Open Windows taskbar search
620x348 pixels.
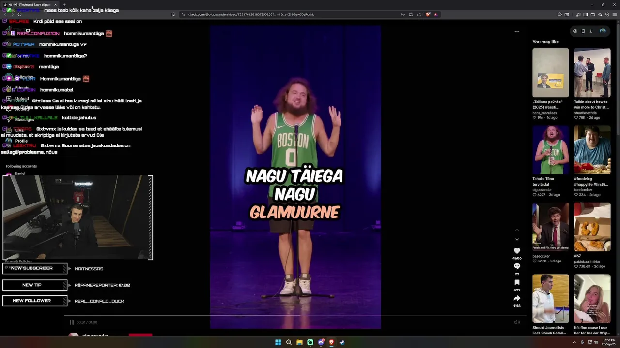point(289,342)
